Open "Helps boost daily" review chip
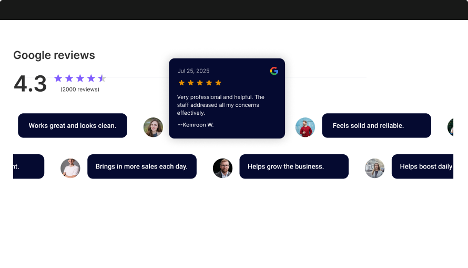The height and width of the screenshot is (268, 468). tap(422, 166)
